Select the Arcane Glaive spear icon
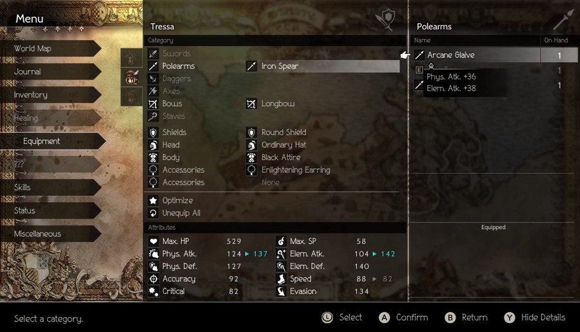 click(x=419, y=55)
